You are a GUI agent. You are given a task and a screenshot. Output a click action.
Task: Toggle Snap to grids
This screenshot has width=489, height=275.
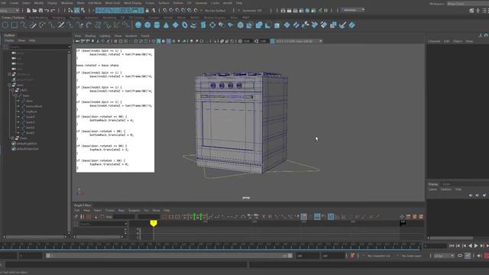[165, 10]
